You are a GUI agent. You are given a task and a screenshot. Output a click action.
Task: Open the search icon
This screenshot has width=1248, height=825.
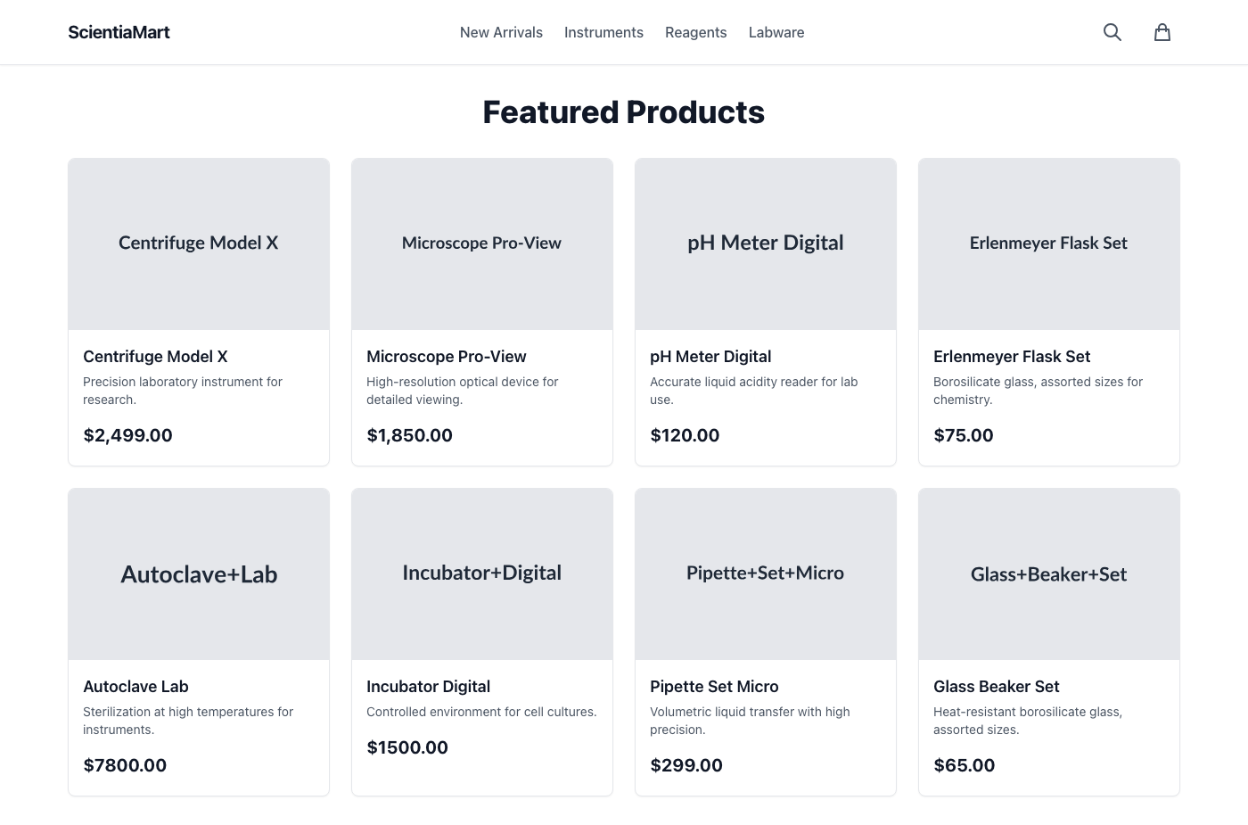(x=1112, y=31)
